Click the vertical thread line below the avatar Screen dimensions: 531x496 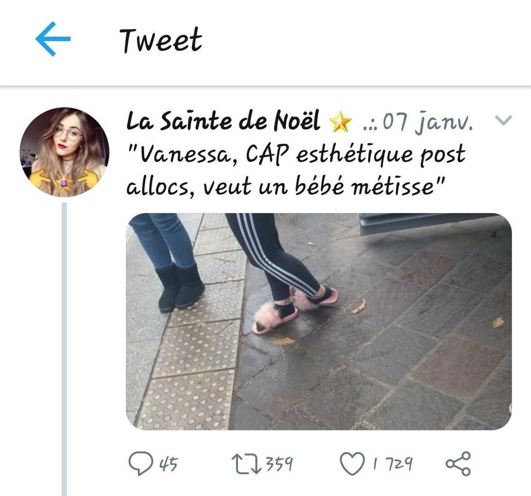point(64,348)
